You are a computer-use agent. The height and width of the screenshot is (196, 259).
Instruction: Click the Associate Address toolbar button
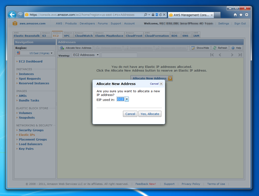138,48
